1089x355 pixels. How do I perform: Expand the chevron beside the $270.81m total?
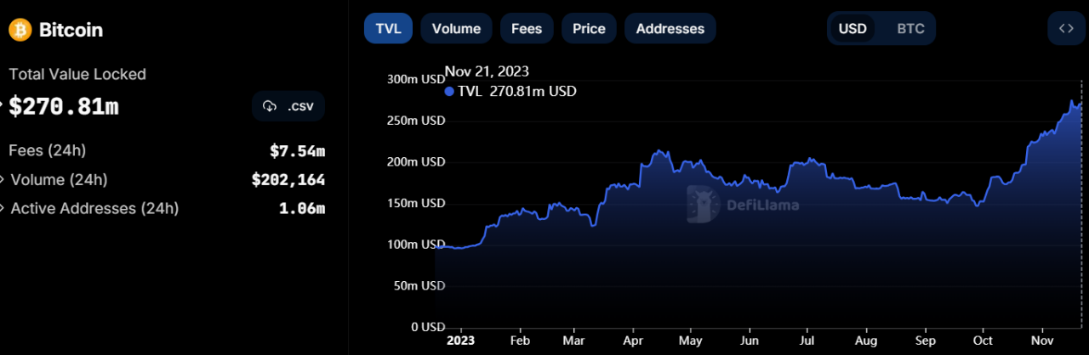(x=3, y=106)
